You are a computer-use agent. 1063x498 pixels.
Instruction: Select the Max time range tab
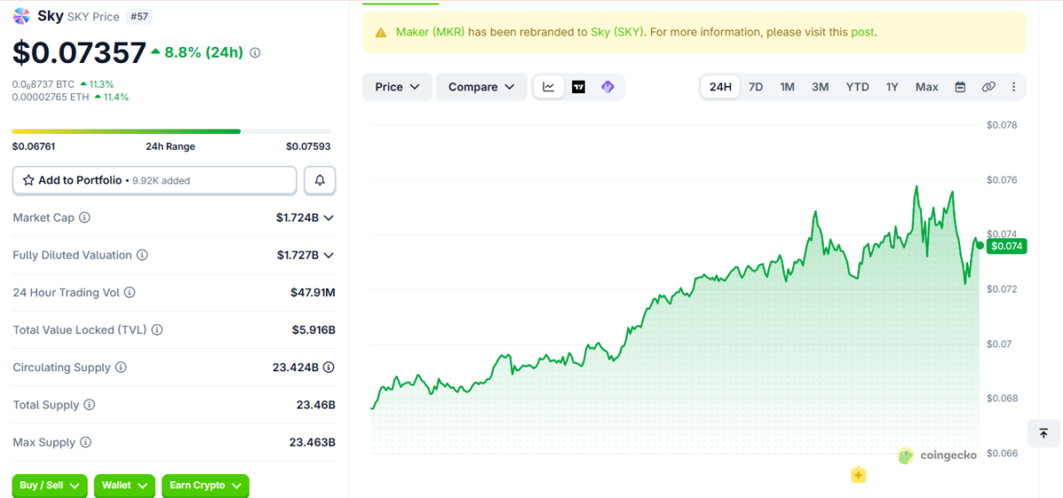click(x=927, y=87)
